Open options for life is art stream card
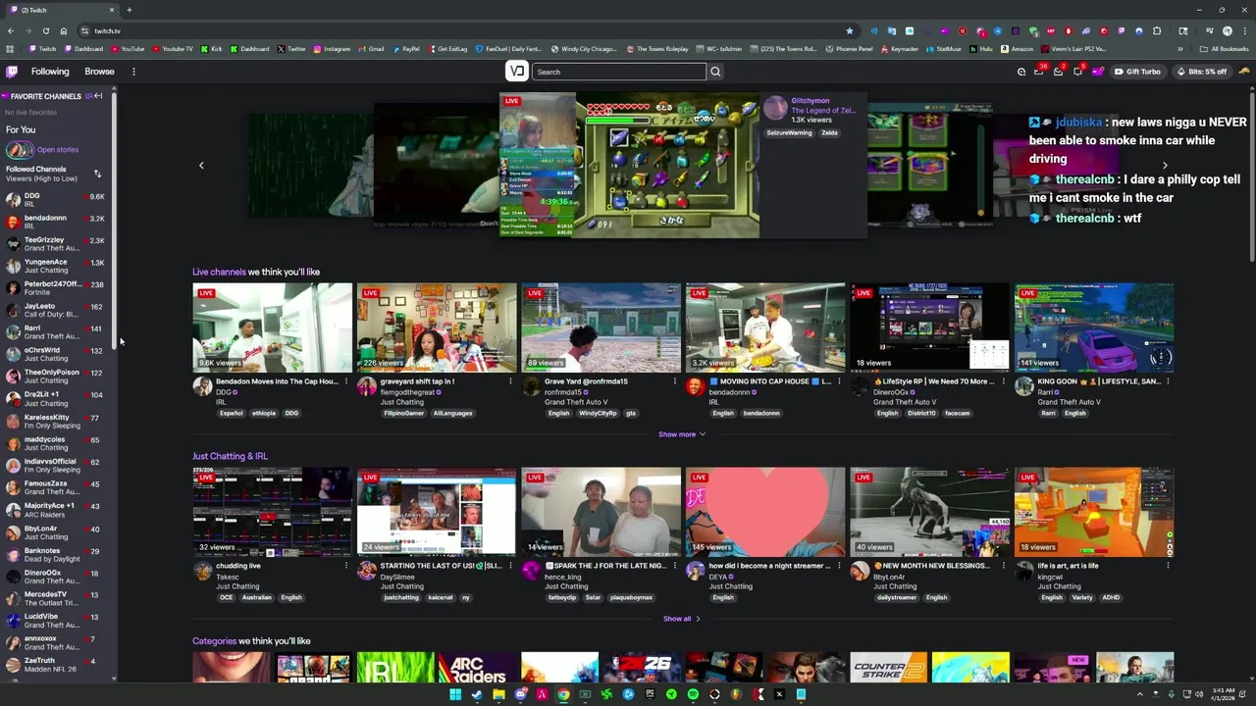The width and height of the screenshot is (1256, 706). pyautogui.click(x=1168, y=566)
